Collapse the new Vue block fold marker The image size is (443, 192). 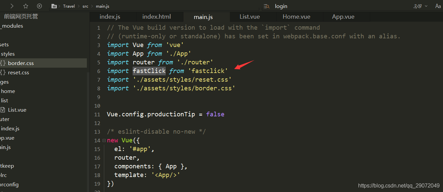[x=104, y=140]
